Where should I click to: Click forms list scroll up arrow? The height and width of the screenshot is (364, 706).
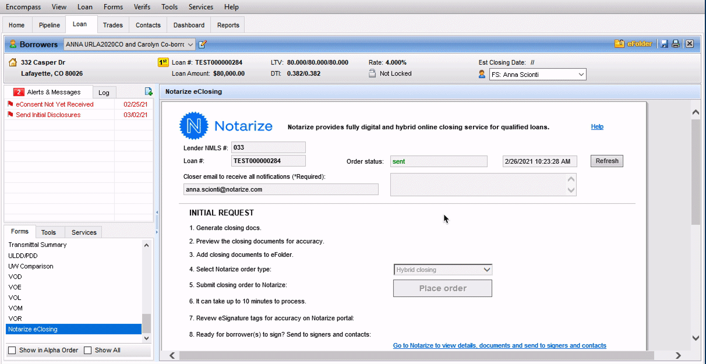tap(146, 245)
